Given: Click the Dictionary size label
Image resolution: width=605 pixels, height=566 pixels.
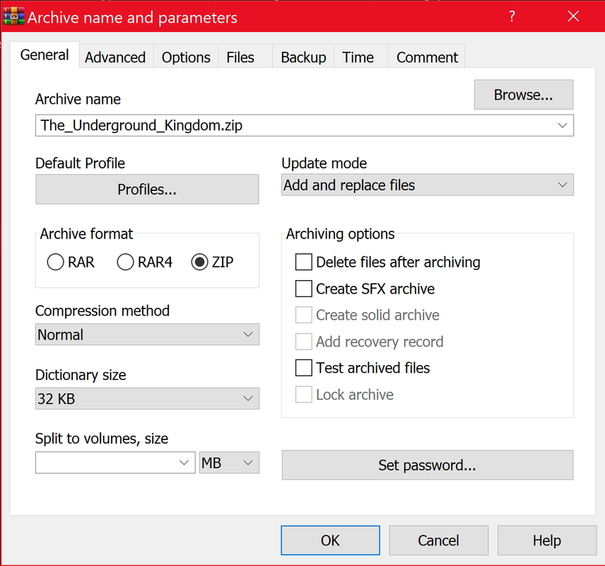Looking at the screenshot, I should [x=81, y=375].
